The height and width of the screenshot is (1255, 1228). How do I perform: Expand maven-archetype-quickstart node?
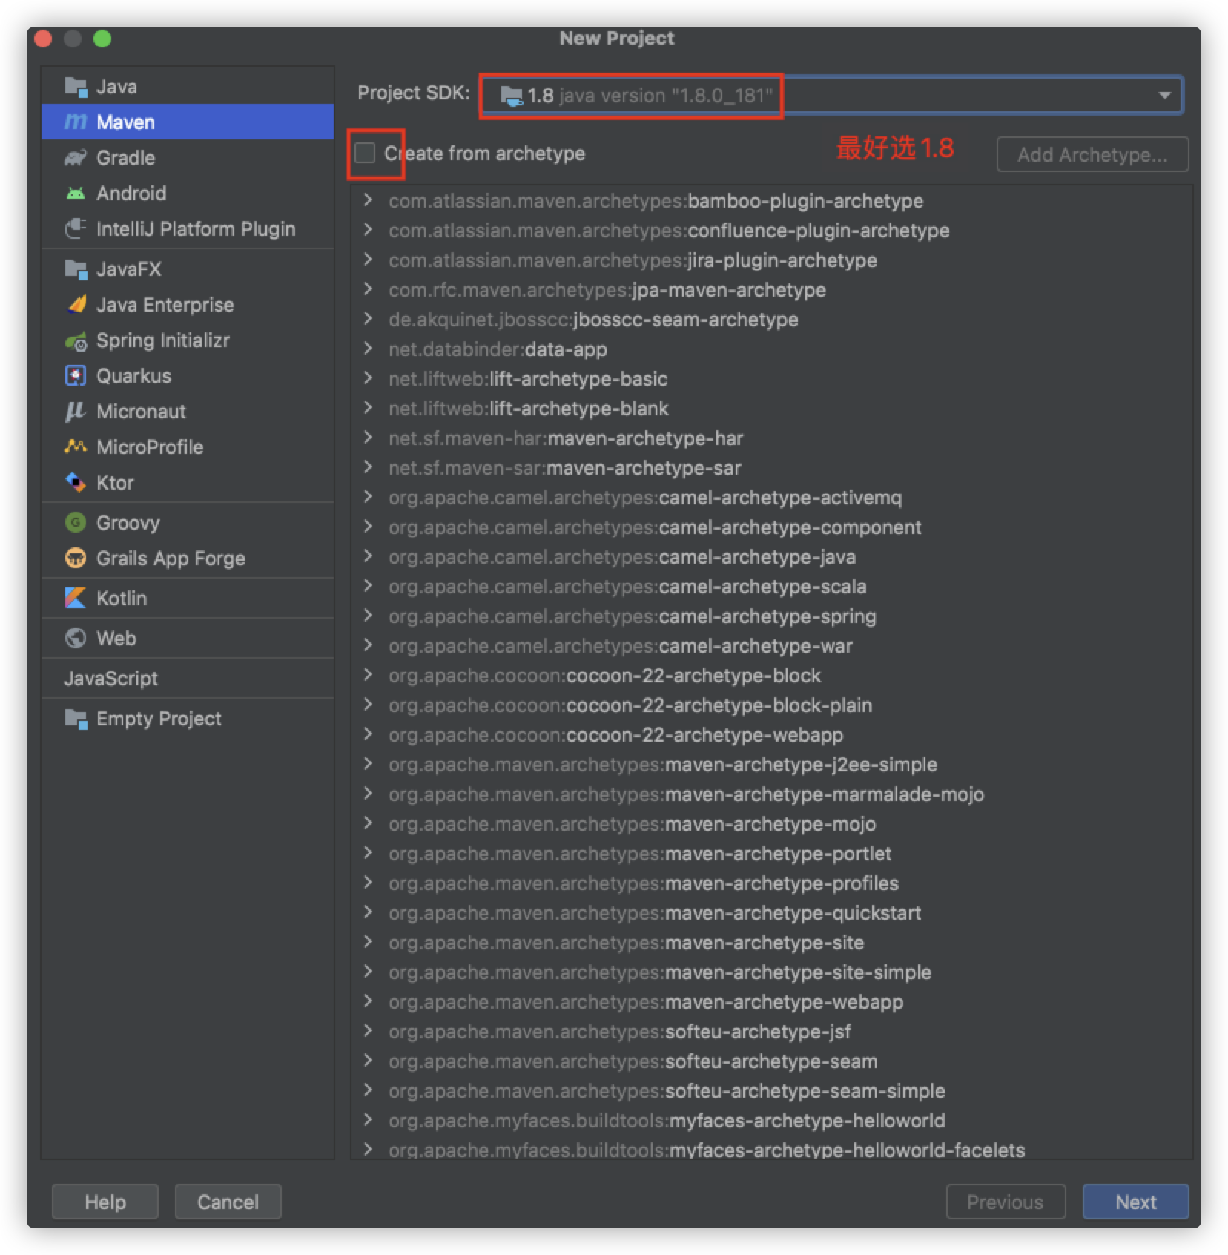368,912
